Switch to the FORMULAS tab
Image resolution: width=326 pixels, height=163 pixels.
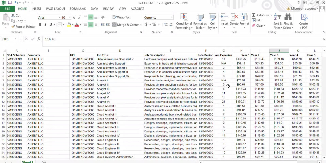click(78, 9)
